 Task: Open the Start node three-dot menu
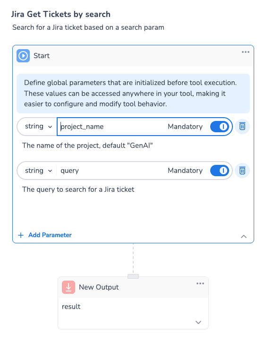click(x=245, y=52)
